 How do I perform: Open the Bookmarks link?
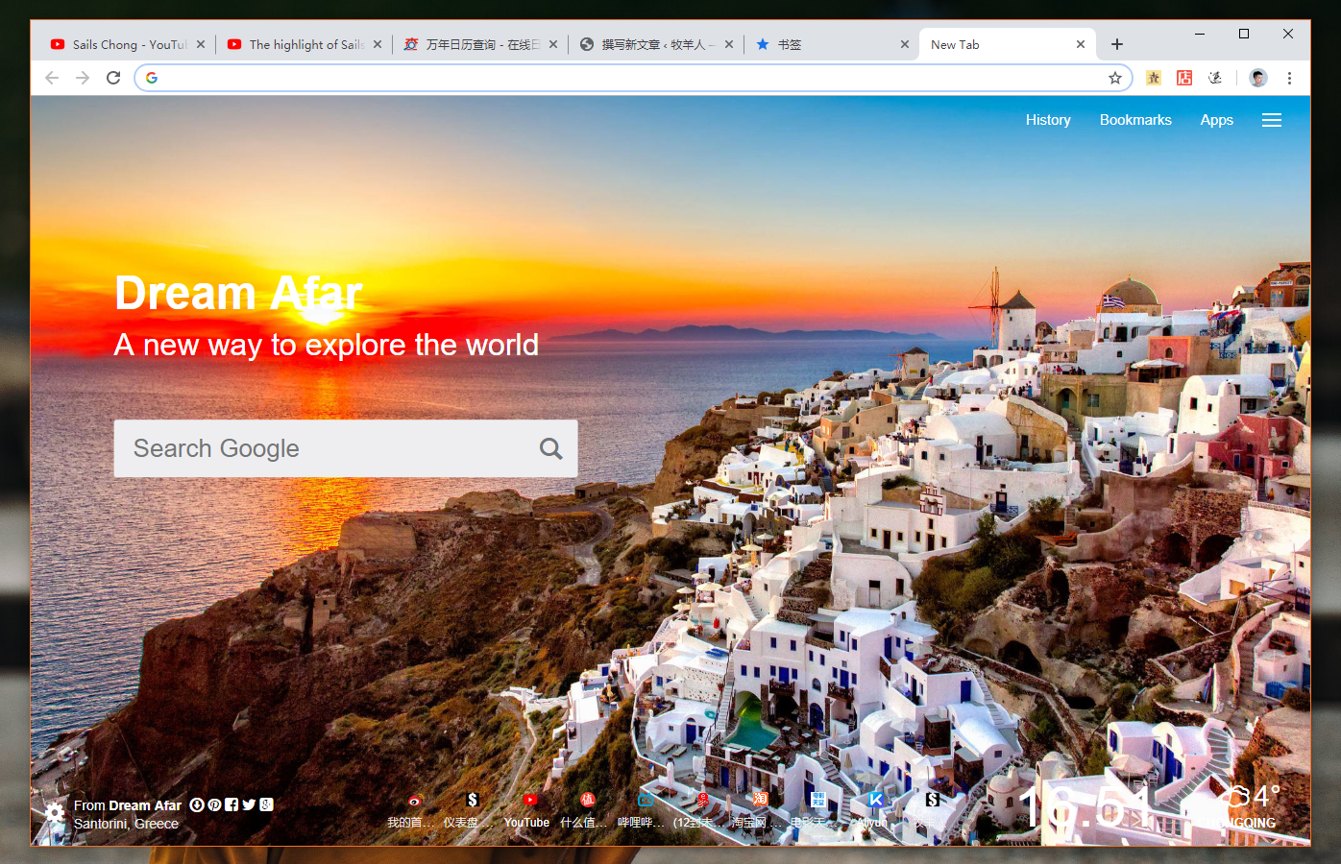point(1134,120)
